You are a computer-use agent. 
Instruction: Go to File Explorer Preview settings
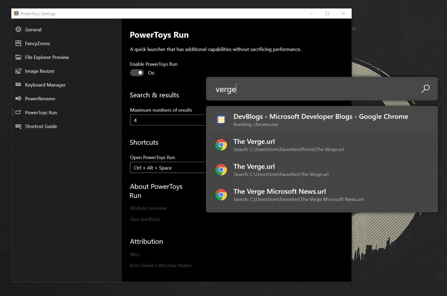tap(67, 57)
